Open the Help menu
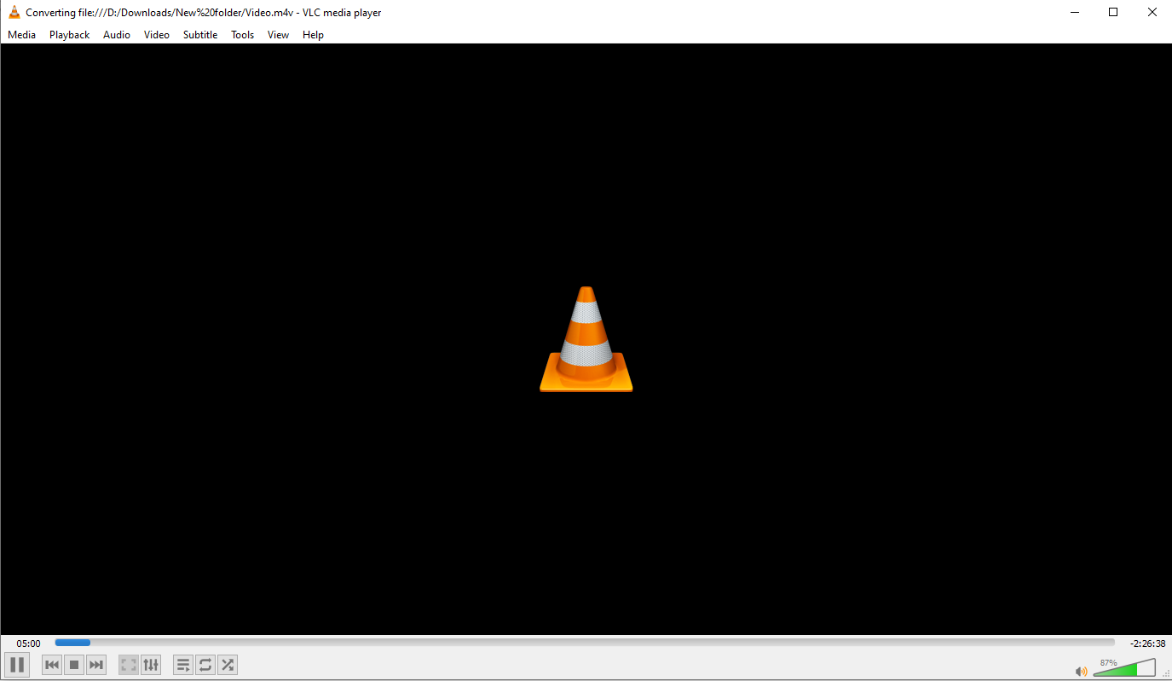 [314, 35]
